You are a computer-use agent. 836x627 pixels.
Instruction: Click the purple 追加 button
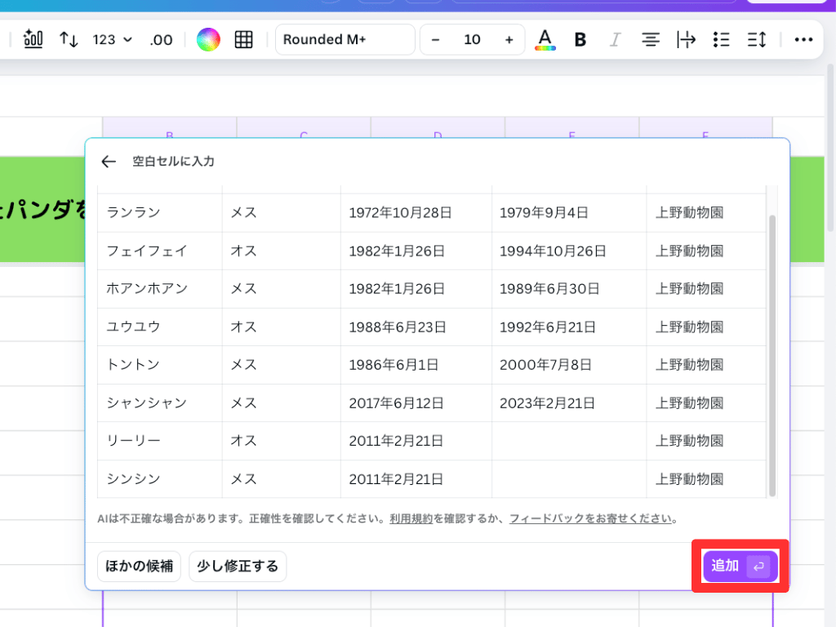740,566
